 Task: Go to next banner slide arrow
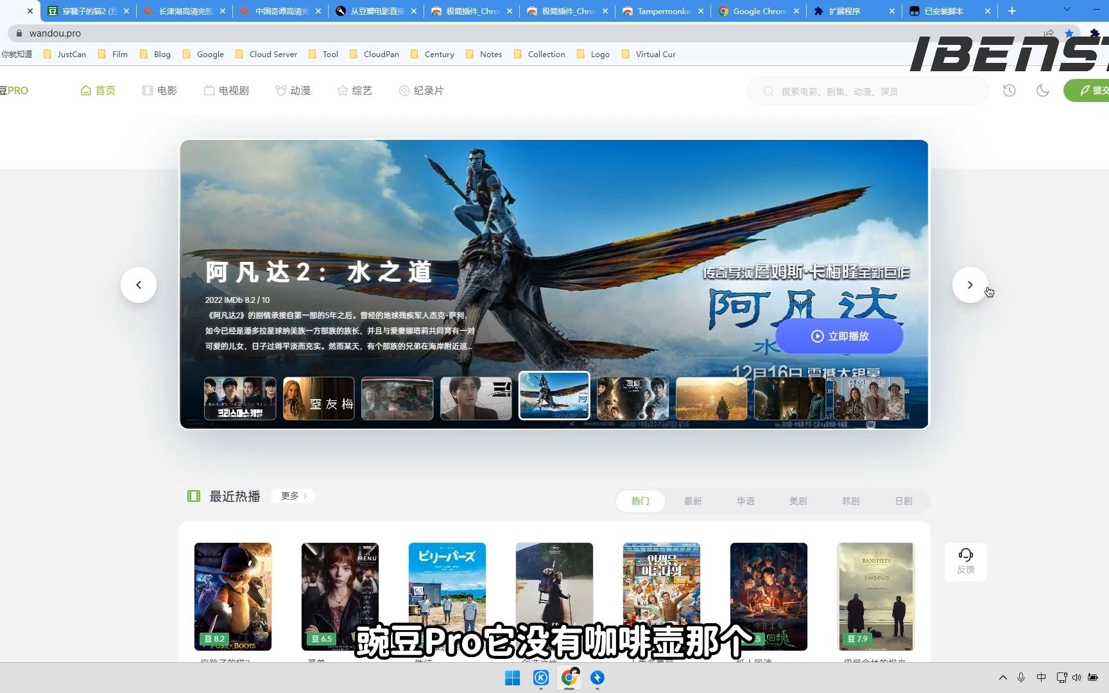tap(970, 285)
